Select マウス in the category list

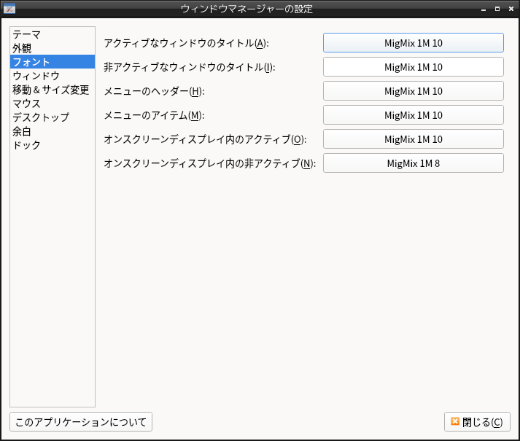click(26, 104)
